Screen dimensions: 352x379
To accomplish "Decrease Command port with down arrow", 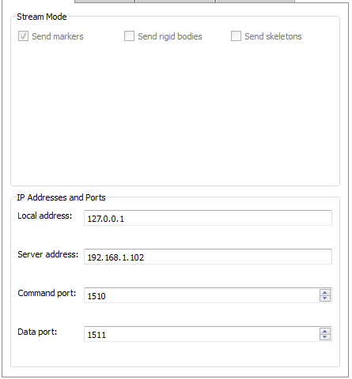I will click(325, 298).
